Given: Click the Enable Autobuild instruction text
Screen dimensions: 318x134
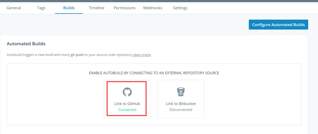Looking at the screenshot, I should pos(154,73).
